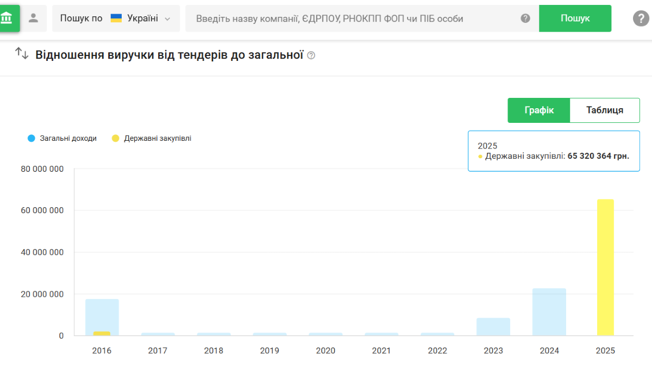Focus the company name search input field

353,18
